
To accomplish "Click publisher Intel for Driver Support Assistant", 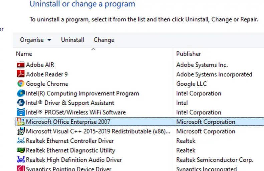I will point(182,103).
